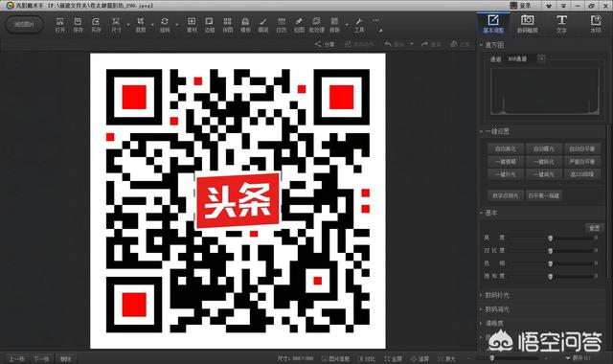The width and height of the screenshot is (613, 364).
Task: Select the 旋转 (Rotate) tool
Action: 165,25
